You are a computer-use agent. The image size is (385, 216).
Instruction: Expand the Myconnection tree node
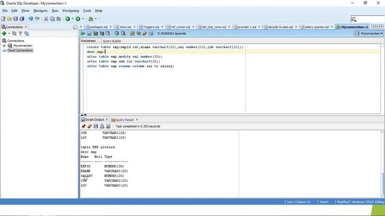(x=4, y=46)
